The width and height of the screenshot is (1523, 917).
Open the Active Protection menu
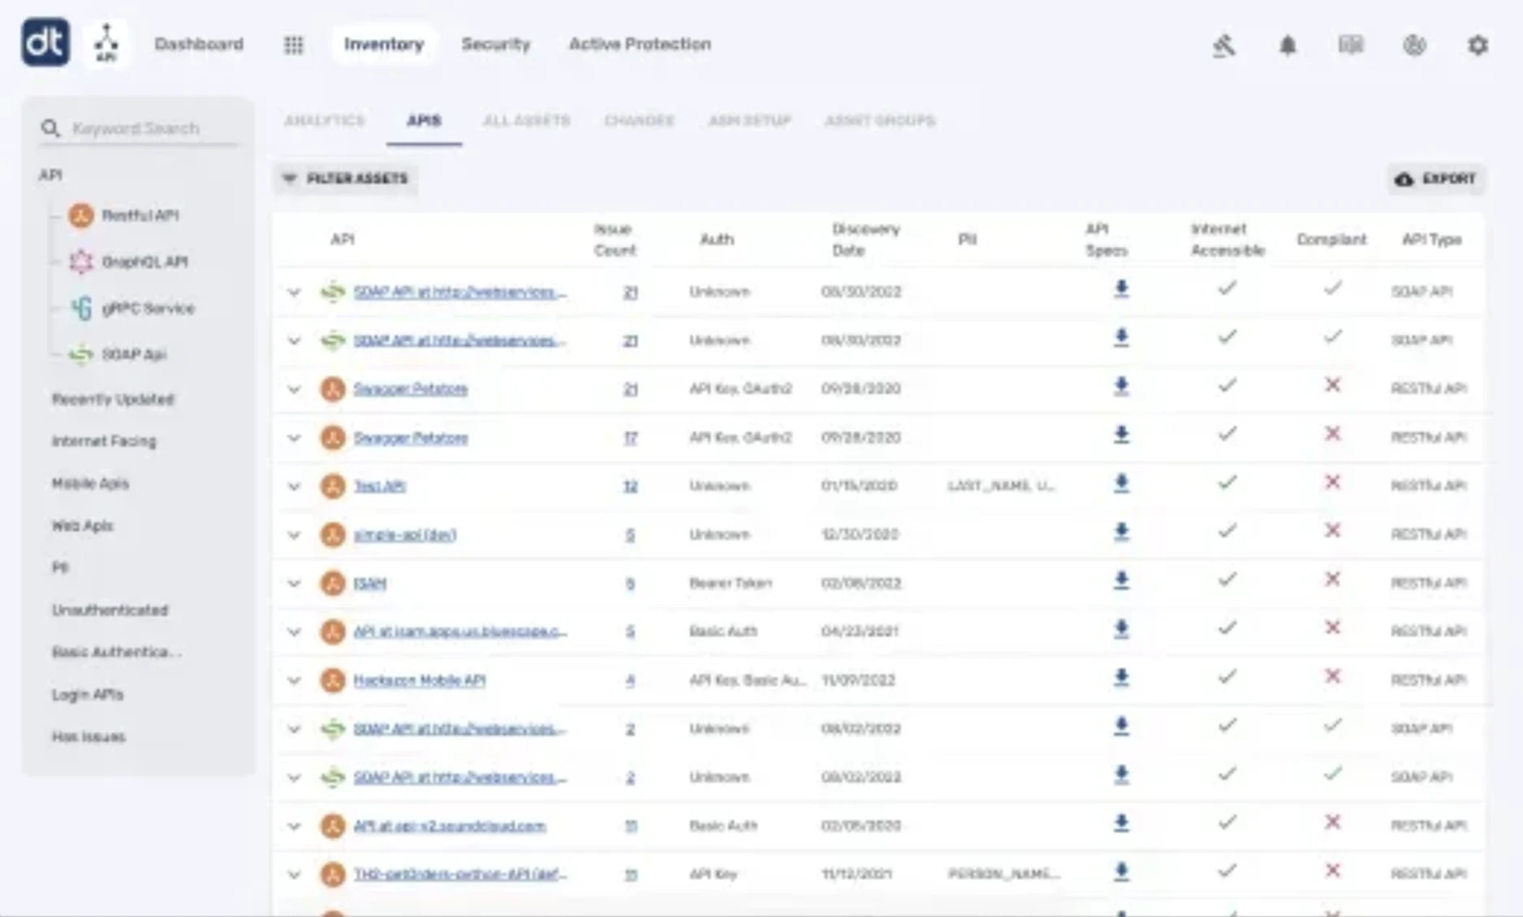(x=639, y=45)
